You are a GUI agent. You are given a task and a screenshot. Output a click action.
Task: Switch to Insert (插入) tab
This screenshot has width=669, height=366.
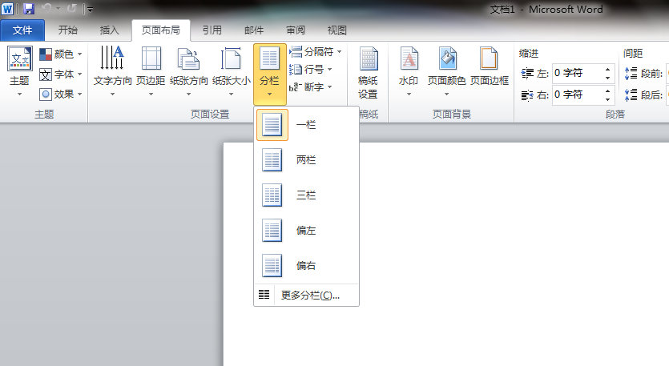pos(109,30)
